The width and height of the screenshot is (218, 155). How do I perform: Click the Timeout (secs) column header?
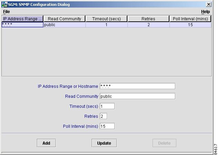pos(106,19)
